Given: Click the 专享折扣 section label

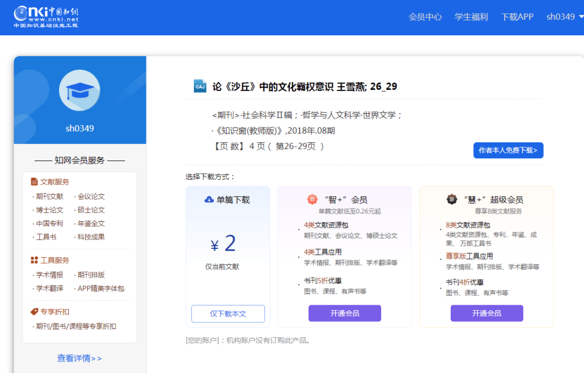Looking at the screenshot, I should click(55, 311).
